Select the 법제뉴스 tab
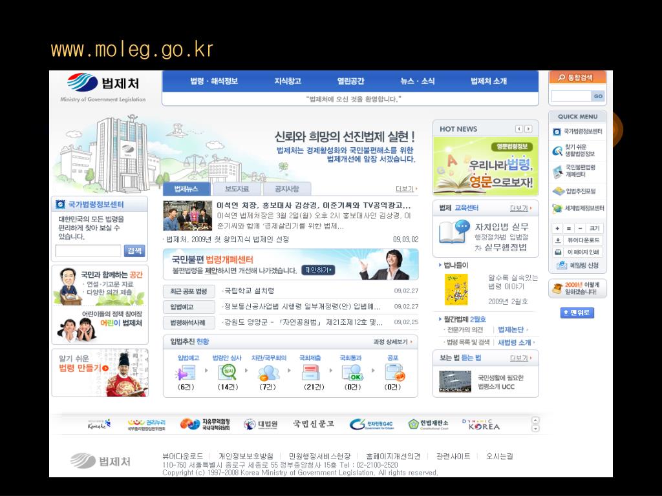The height and width of the screenshot is (496, 662). click(x=186, y=189)
